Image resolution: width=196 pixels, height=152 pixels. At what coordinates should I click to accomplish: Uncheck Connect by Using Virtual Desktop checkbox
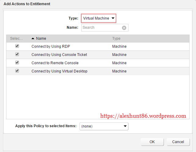(x=17, y=71)
